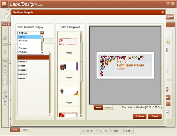Choose Brochures from the category list
This screenshot has width=177, height=136.
[23, 40]
